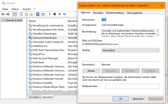Click the Restart Service toolbar icon
The image size is (168, 104).
65,14
